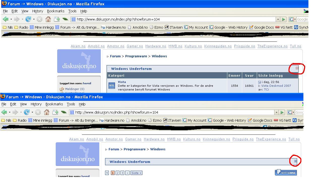Open Hardware.no bookmark in the upper bookmarks bar
The height and width of the screenshot is (179, 316).
(x=113, y=27)
